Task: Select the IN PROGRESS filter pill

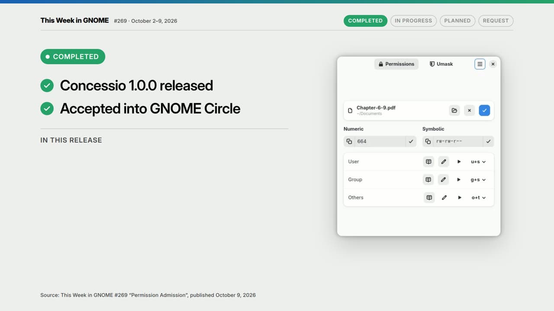Action: pos(413,21)
